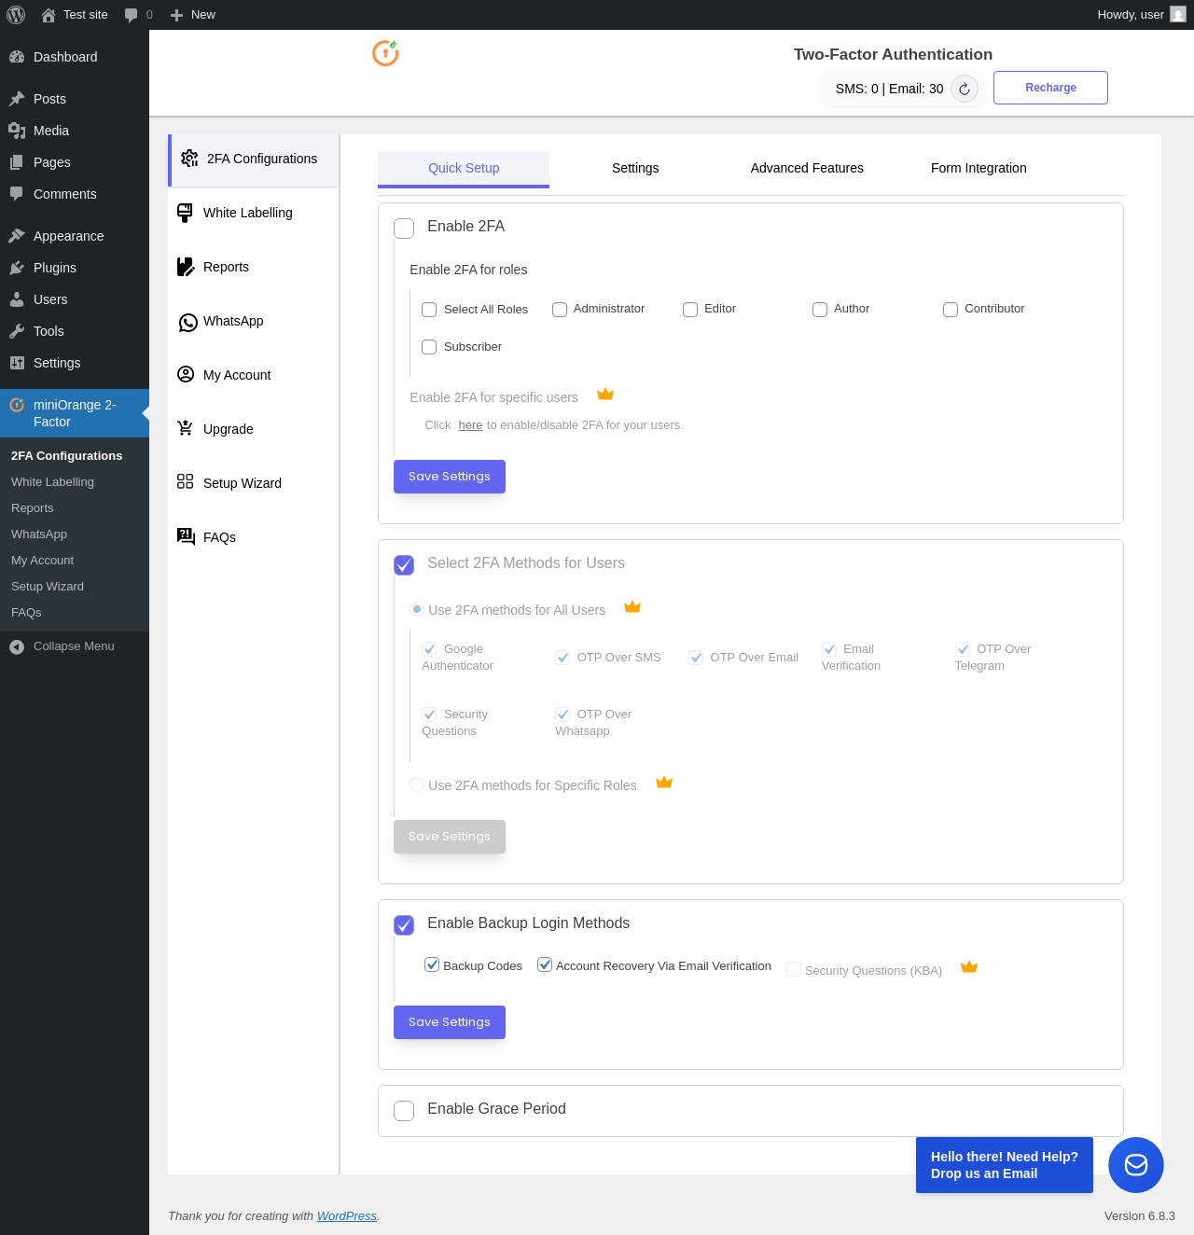Screen dimensions: 1194x1235
Task: Open the WordPress footer link
Action: click(x=347, y=1215)
